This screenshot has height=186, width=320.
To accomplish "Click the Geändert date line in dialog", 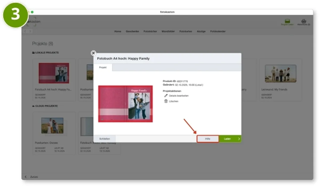I will click(183, 85).
